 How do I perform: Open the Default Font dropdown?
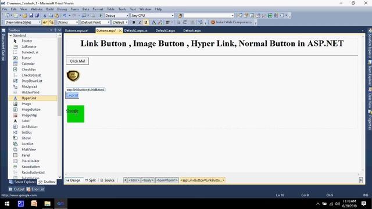click(95, 22)
